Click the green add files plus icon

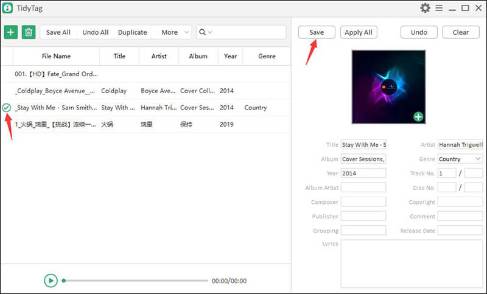[x=10, y=32]
